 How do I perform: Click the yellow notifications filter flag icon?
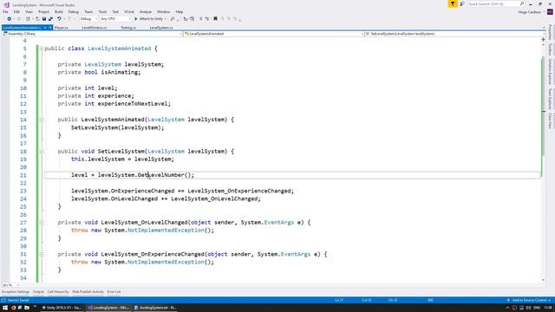click(453, 3)
